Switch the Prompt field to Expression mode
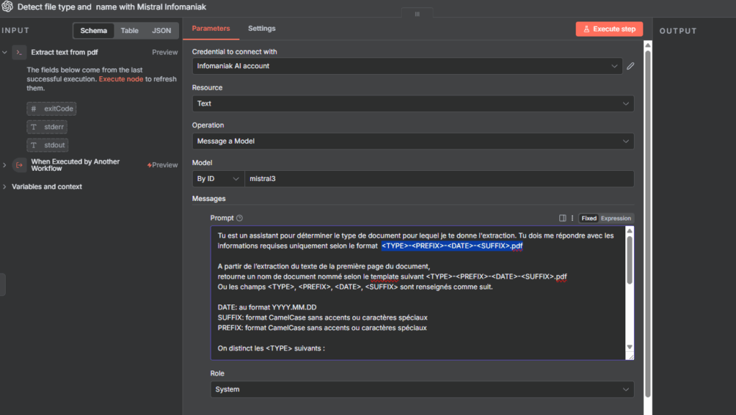 click(616, 218)
